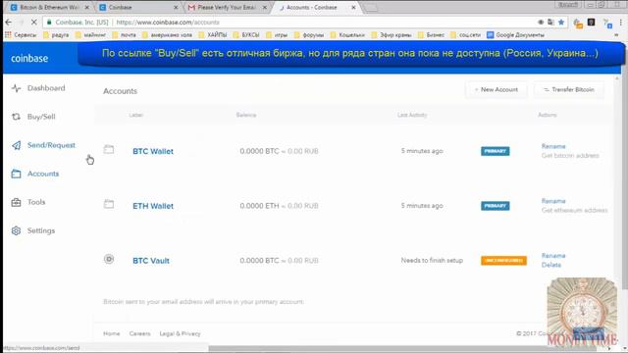Image resolution: width=628 pixels, height=353 pixels.
Task: Click Get bitcoin address link
Action: 570,155
